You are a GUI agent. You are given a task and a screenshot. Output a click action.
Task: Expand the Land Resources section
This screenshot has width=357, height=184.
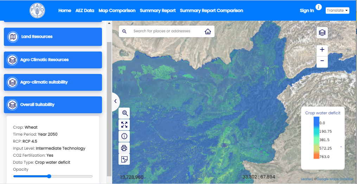(x=53, y=37)
